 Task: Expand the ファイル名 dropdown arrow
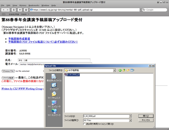click(130, 116)
